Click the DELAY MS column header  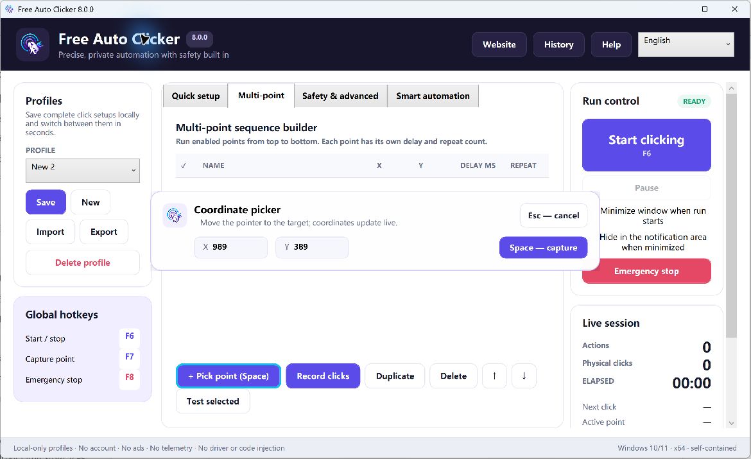pyautogui.click(x=478, y=166)
